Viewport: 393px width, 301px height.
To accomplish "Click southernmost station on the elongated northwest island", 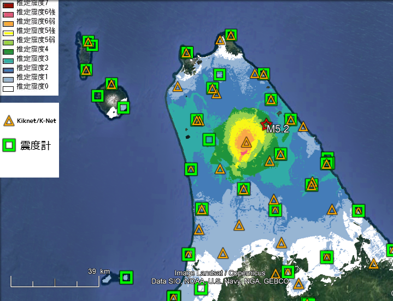I will (x=86, y=70).
